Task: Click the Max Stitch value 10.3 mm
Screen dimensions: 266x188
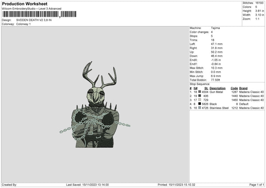Action: (x=217, y=68)
